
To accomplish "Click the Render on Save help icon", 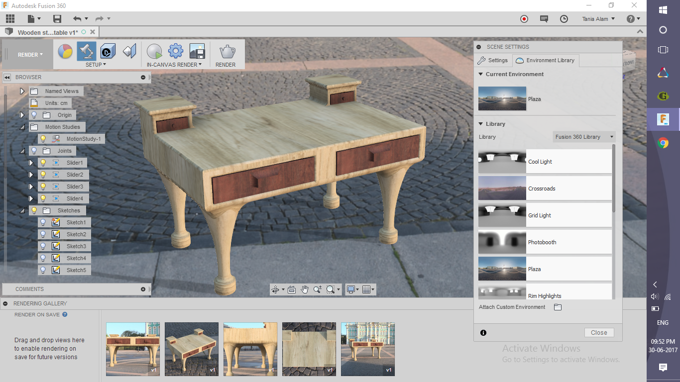I will click(65, 314).
